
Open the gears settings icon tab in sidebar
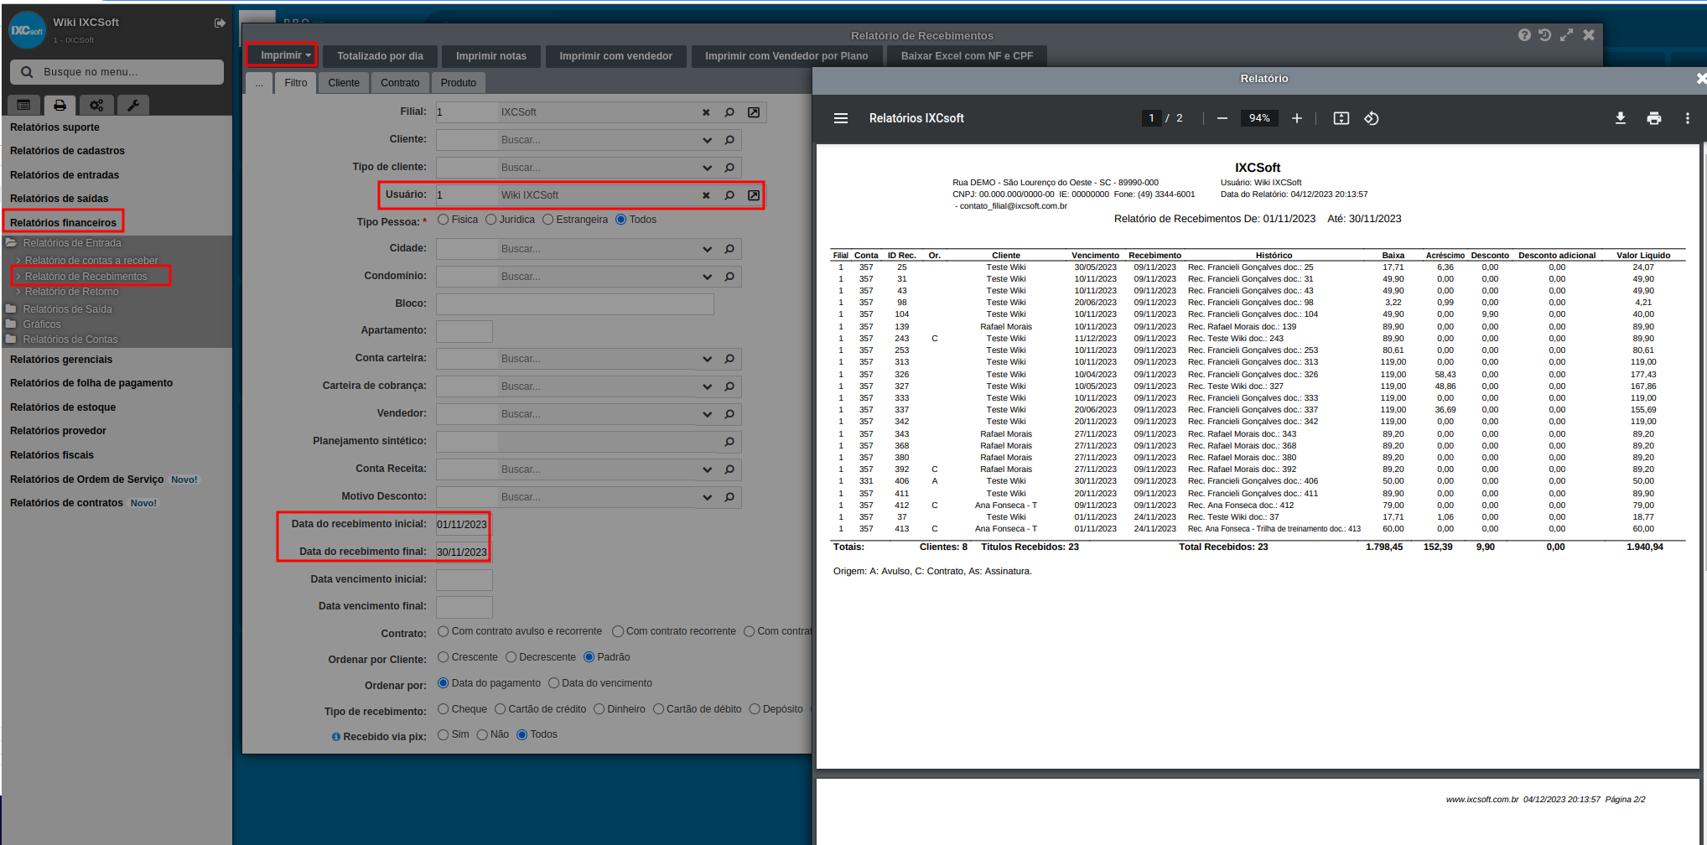tap(96, 105)
